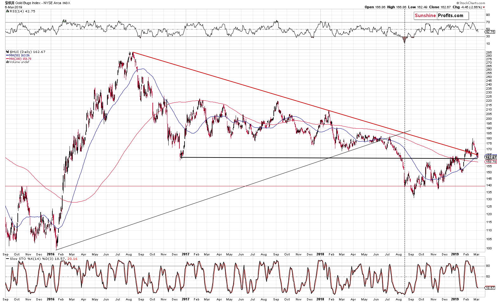Screen dimensions: 497x302
Task: Click the $HUI candlestick legend icon
Action: click(x=8, y=52)
